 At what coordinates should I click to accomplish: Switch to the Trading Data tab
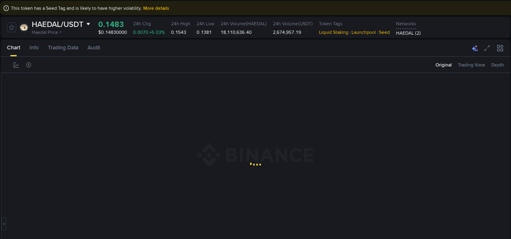tap(63, 48)
